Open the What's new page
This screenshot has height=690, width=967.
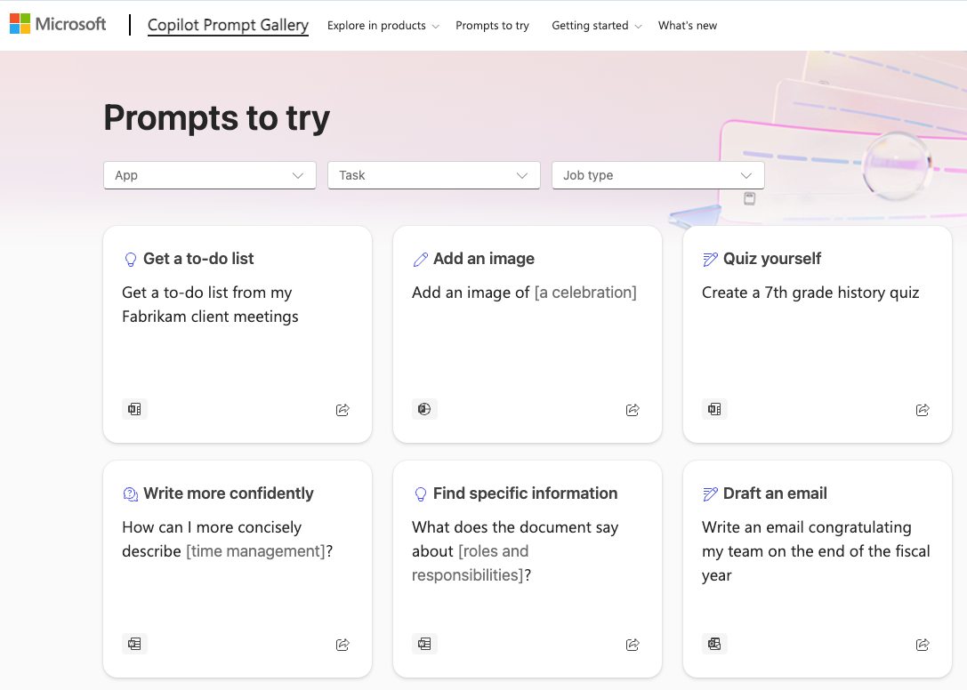tap(687, 25)
